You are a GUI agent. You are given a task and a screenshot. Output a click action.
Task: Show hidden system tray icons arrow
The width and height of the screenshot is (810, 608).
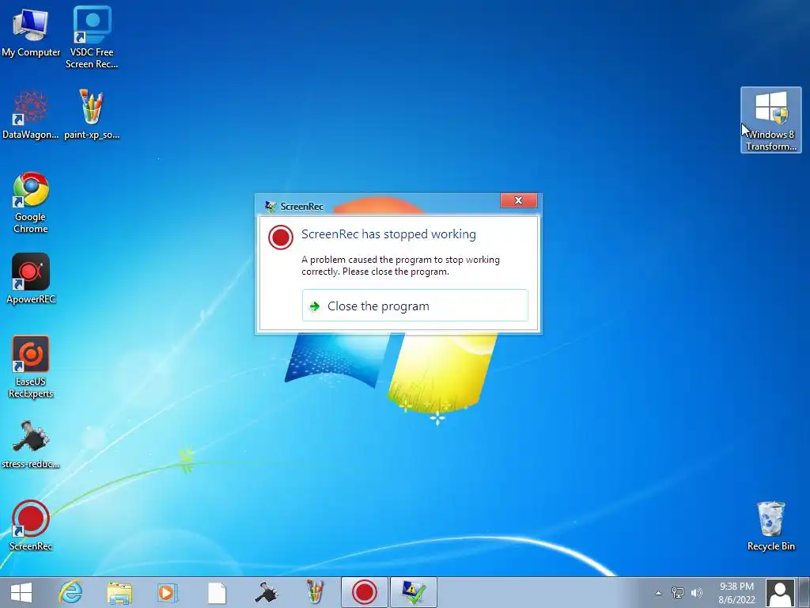tap(658, 593)
